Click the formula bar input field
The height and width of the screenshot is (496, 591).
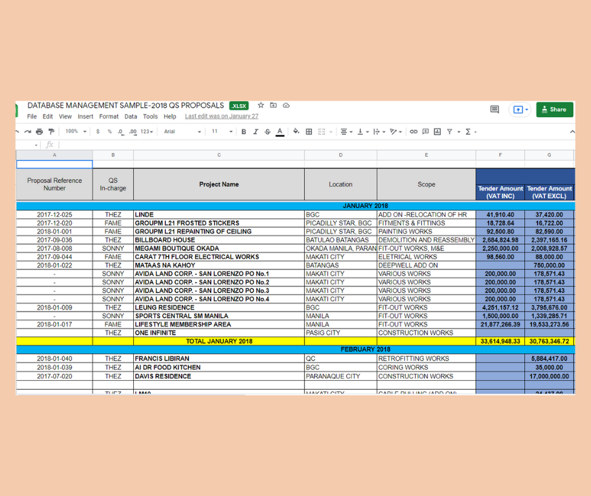coord(317,145)
